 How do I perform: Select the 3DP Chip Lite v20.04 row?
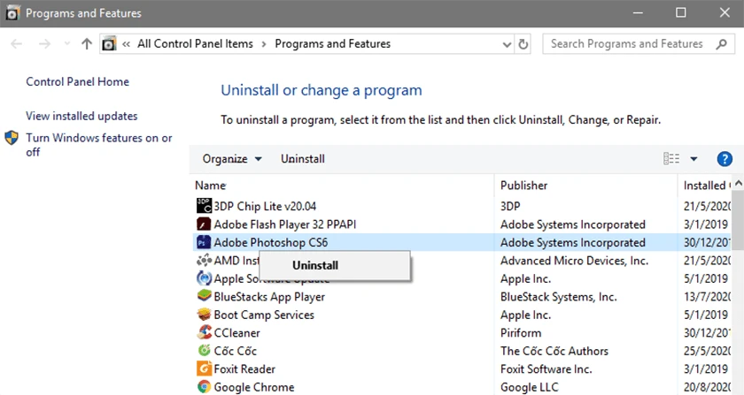tap(463, 206)
